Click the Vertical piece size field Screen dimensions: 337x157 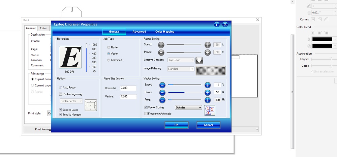pos(128,97)
